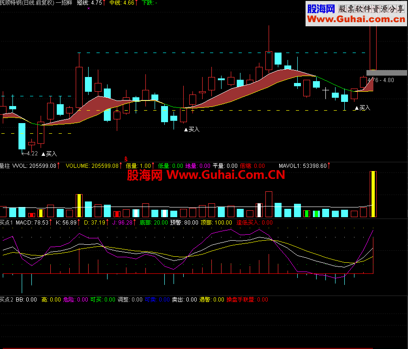Click the green 底部: 20.00 label
The height and width of the screenshot is (349, 408).
click(154, 223)
